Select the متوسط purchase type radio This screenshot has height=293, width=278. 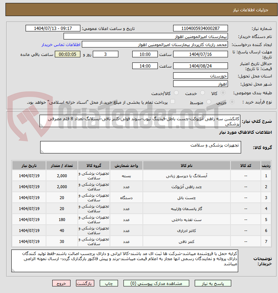pyautogui.click(x=209, y=102)
